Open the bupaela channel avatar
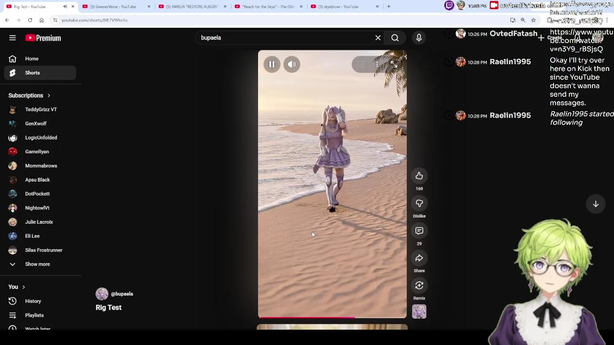The width and height of the screenshot is (614, 345). (102, 294)
